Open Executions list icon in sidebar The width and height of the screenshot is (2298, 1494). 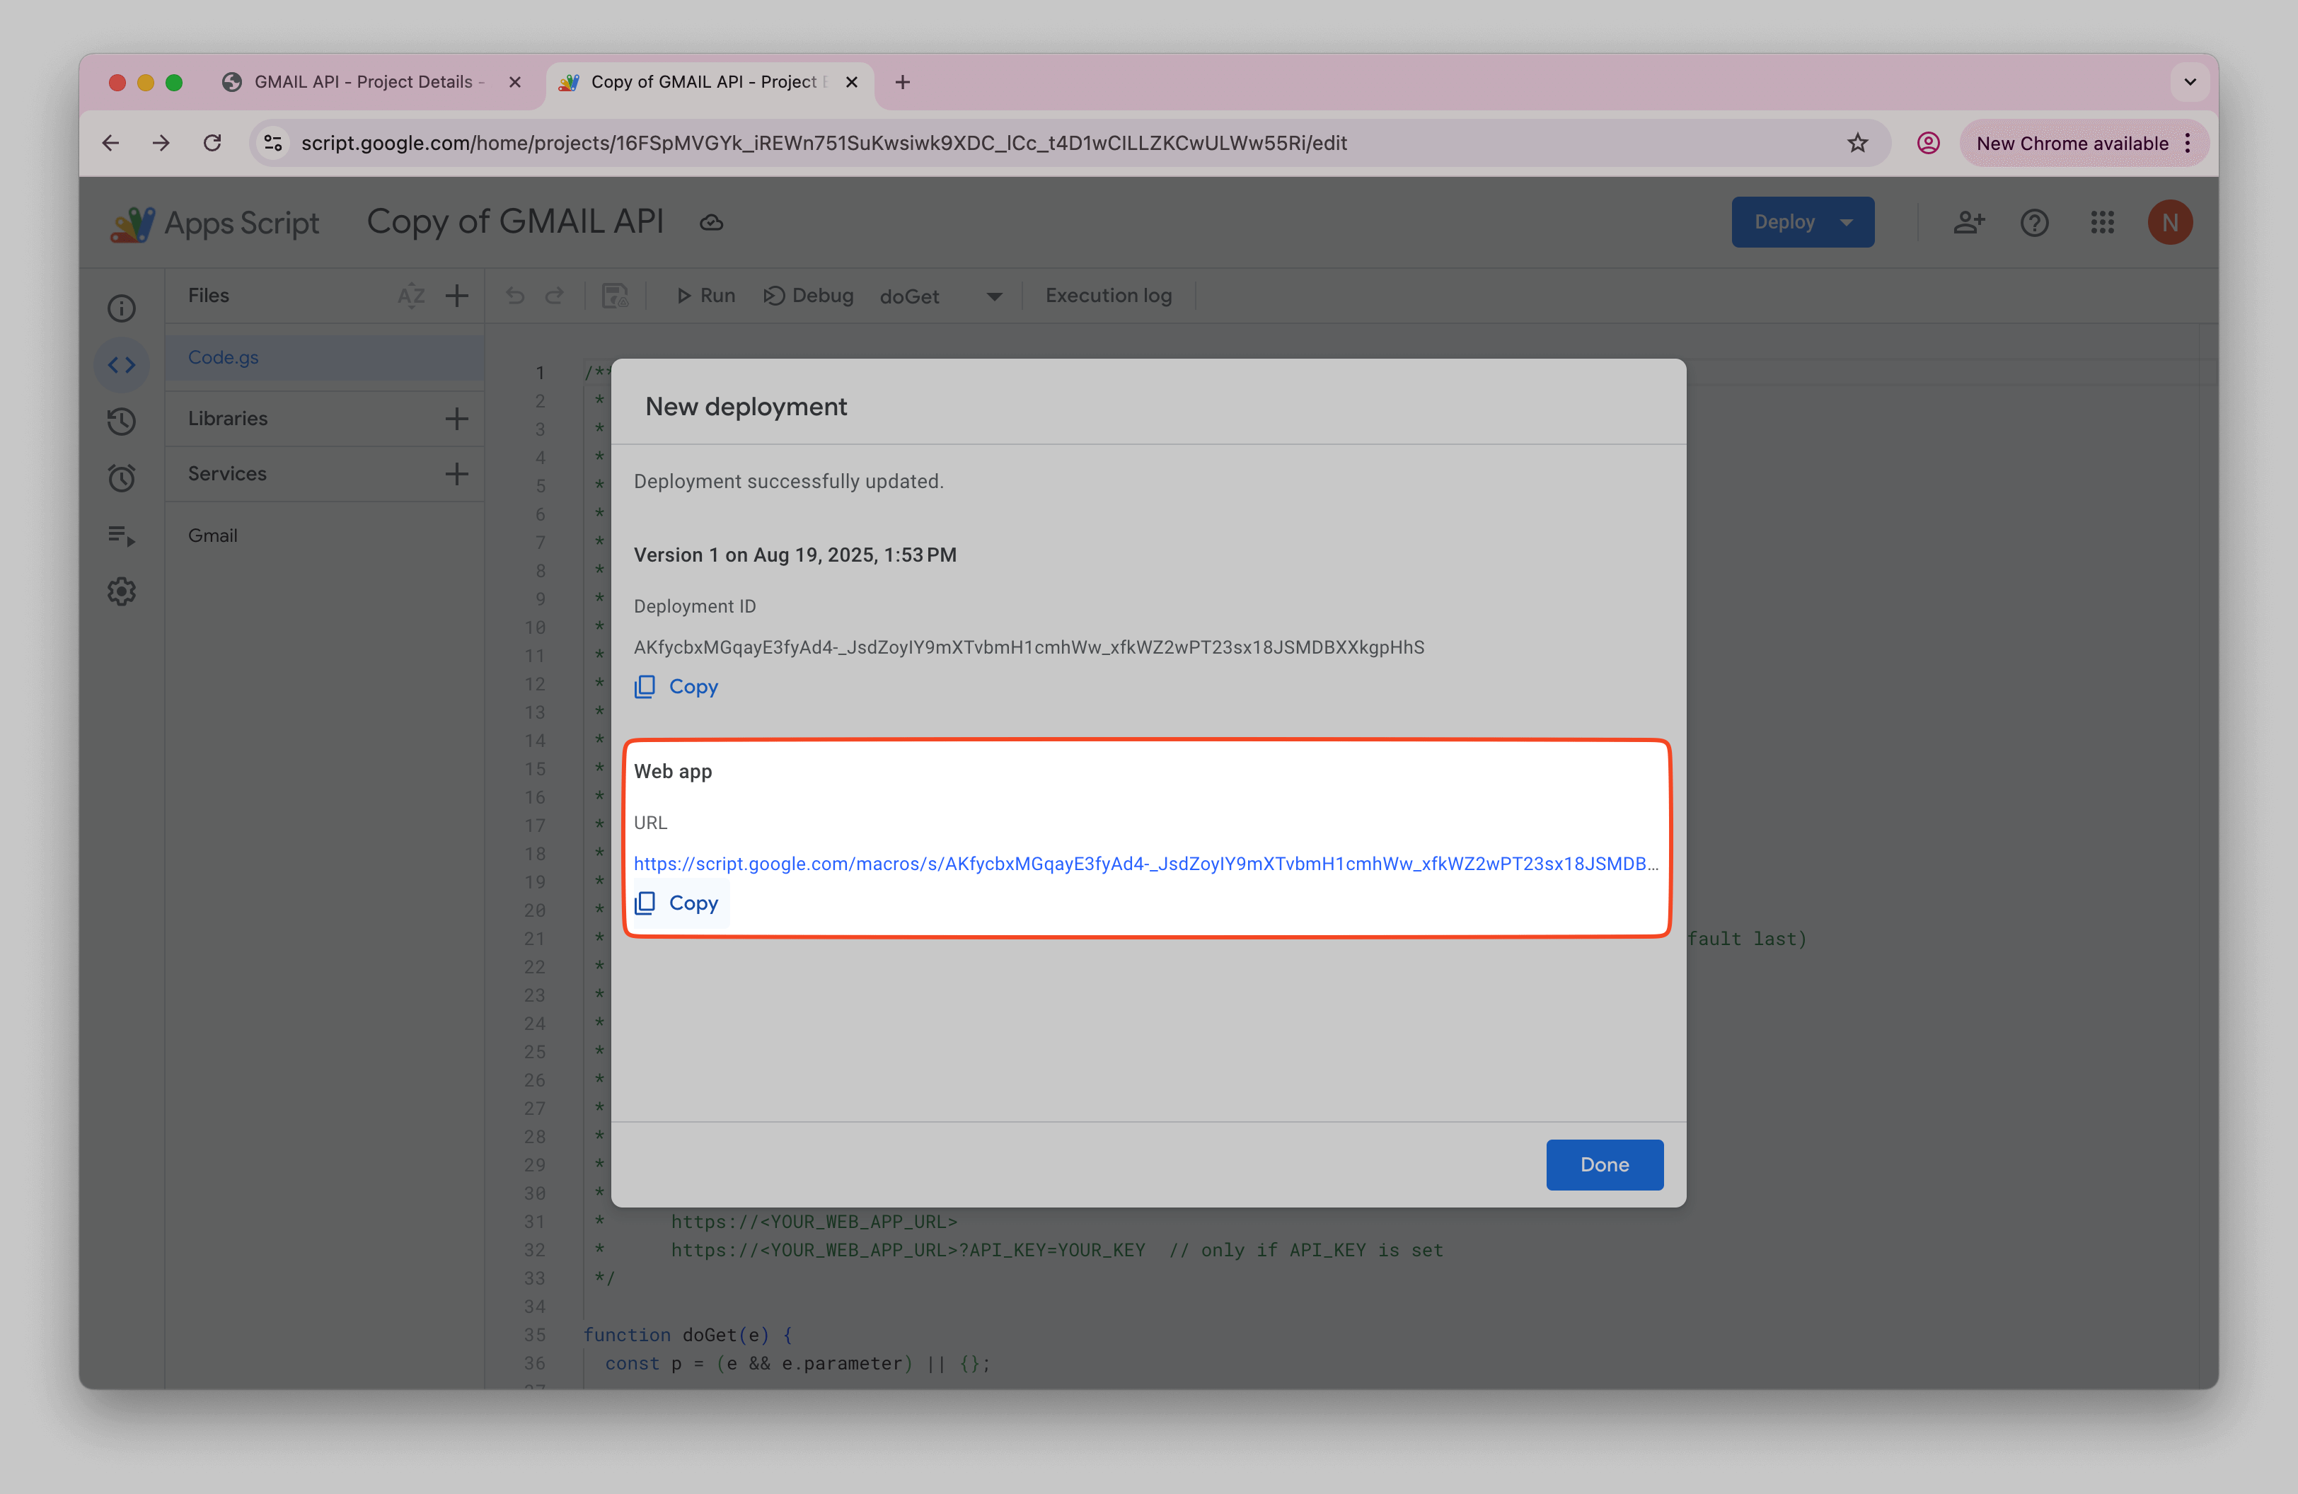tap(122, 535)
